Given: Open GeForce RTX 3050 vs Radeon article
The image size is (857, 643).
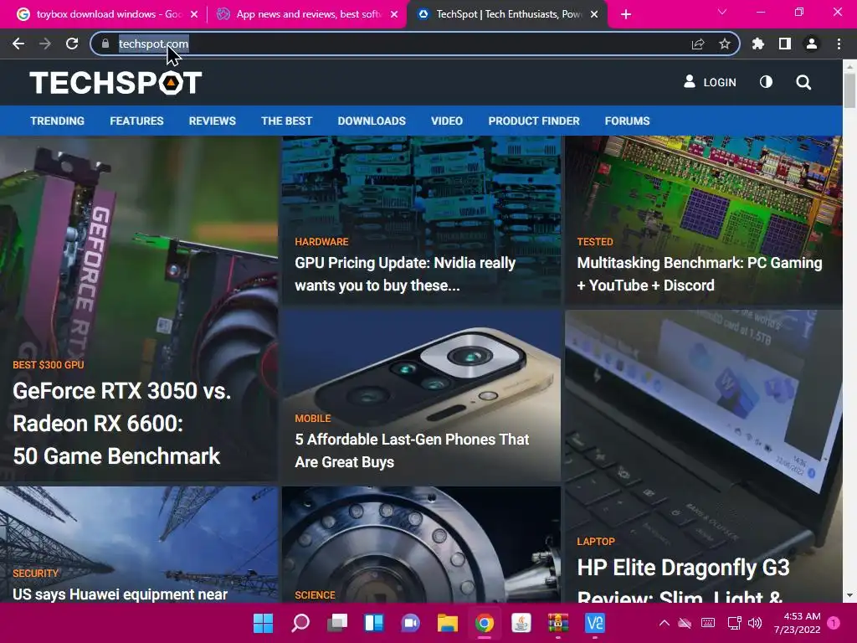Looking at the screenshot, I should 121,424.
